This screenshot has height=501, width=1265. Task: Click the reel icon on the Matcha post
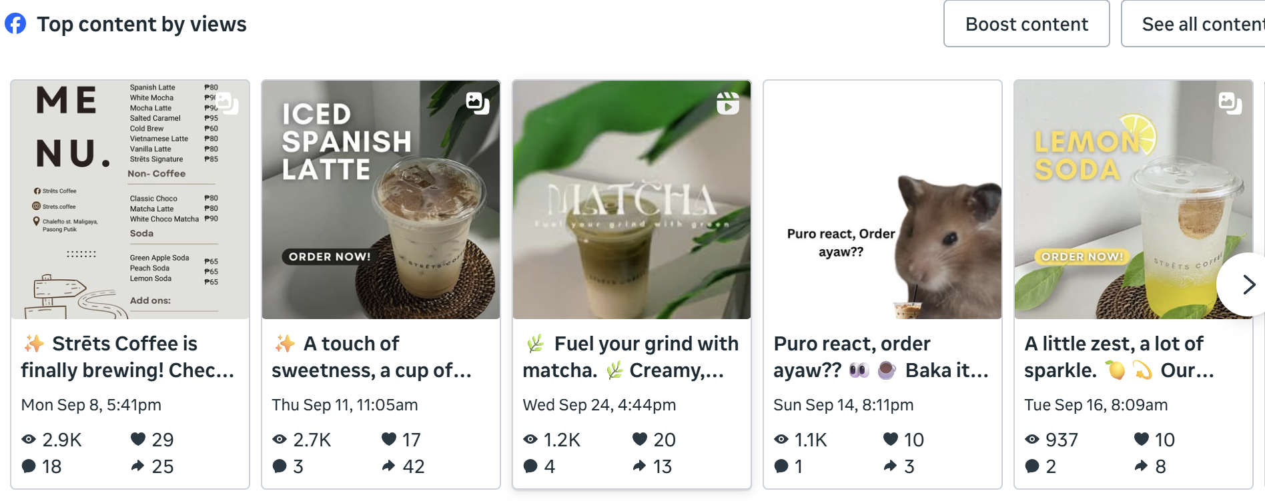[x=728, y=103]
